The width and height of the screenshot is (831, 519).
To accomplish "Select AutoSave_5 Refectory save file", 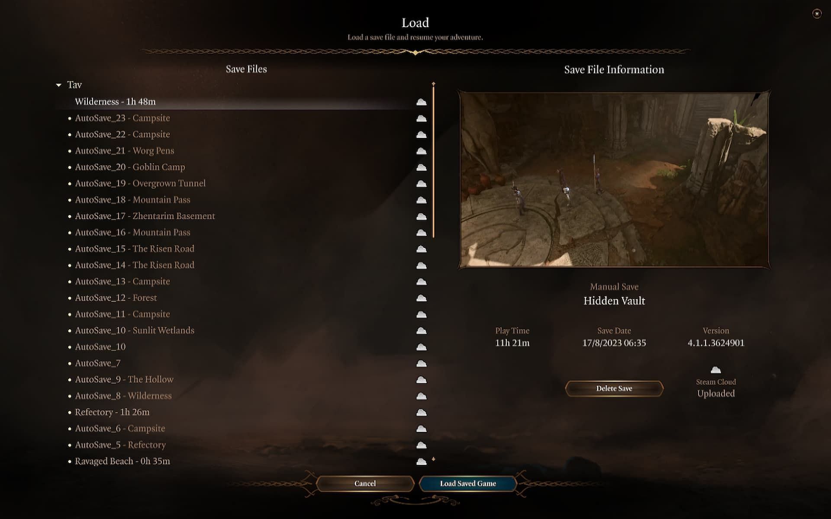I will click(x=120, y=444).
